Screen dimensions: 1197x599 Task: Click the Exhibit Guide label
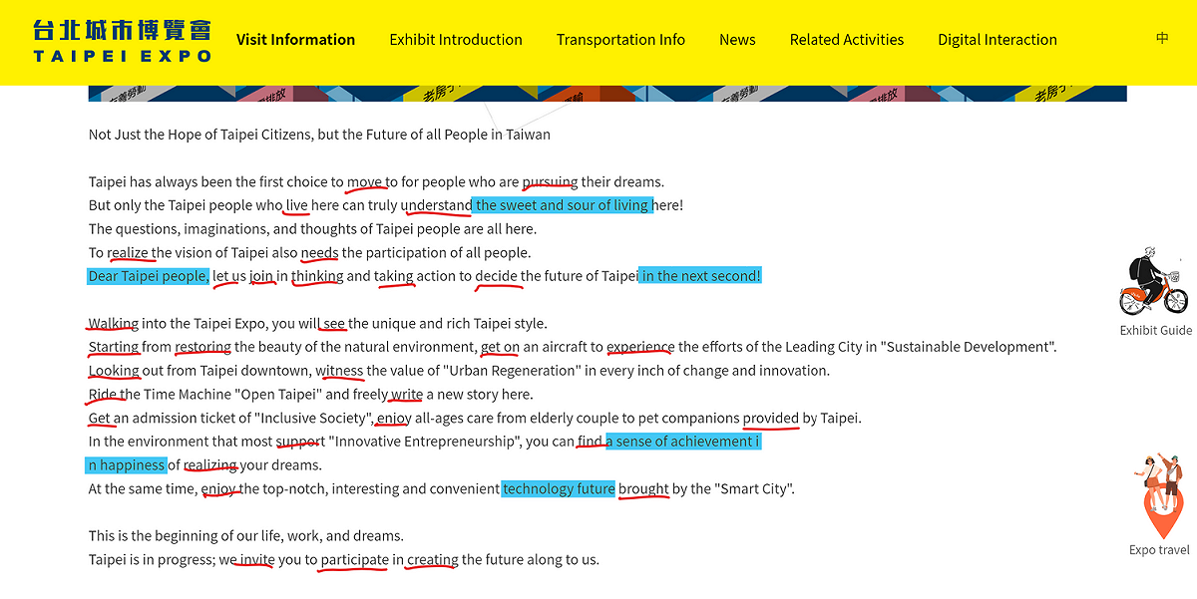[1155, 331]
